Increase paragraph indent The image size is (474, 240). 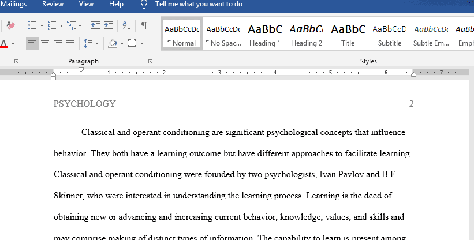109,25
